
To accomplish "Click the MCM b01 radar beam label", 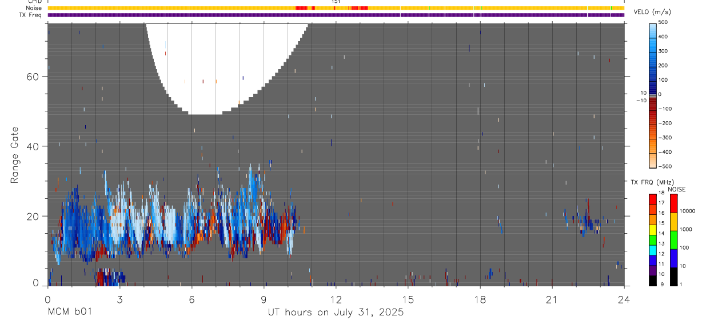I will pos(69,312).
